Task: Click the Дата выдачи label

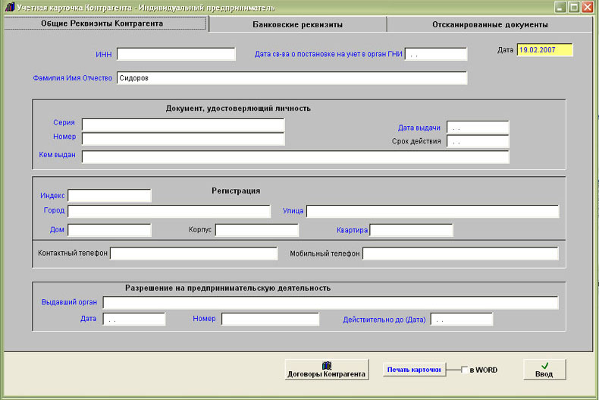Action: click(x=419, y=128)
